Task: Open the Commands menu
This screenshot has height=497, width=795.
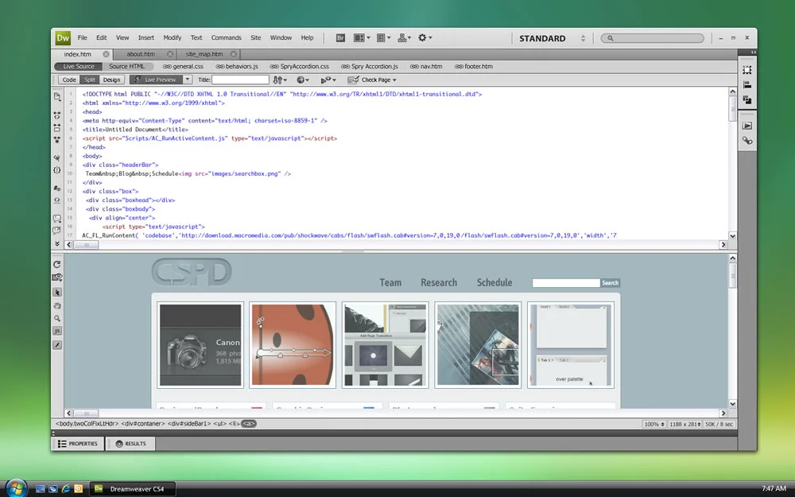Action: point(226,38)
